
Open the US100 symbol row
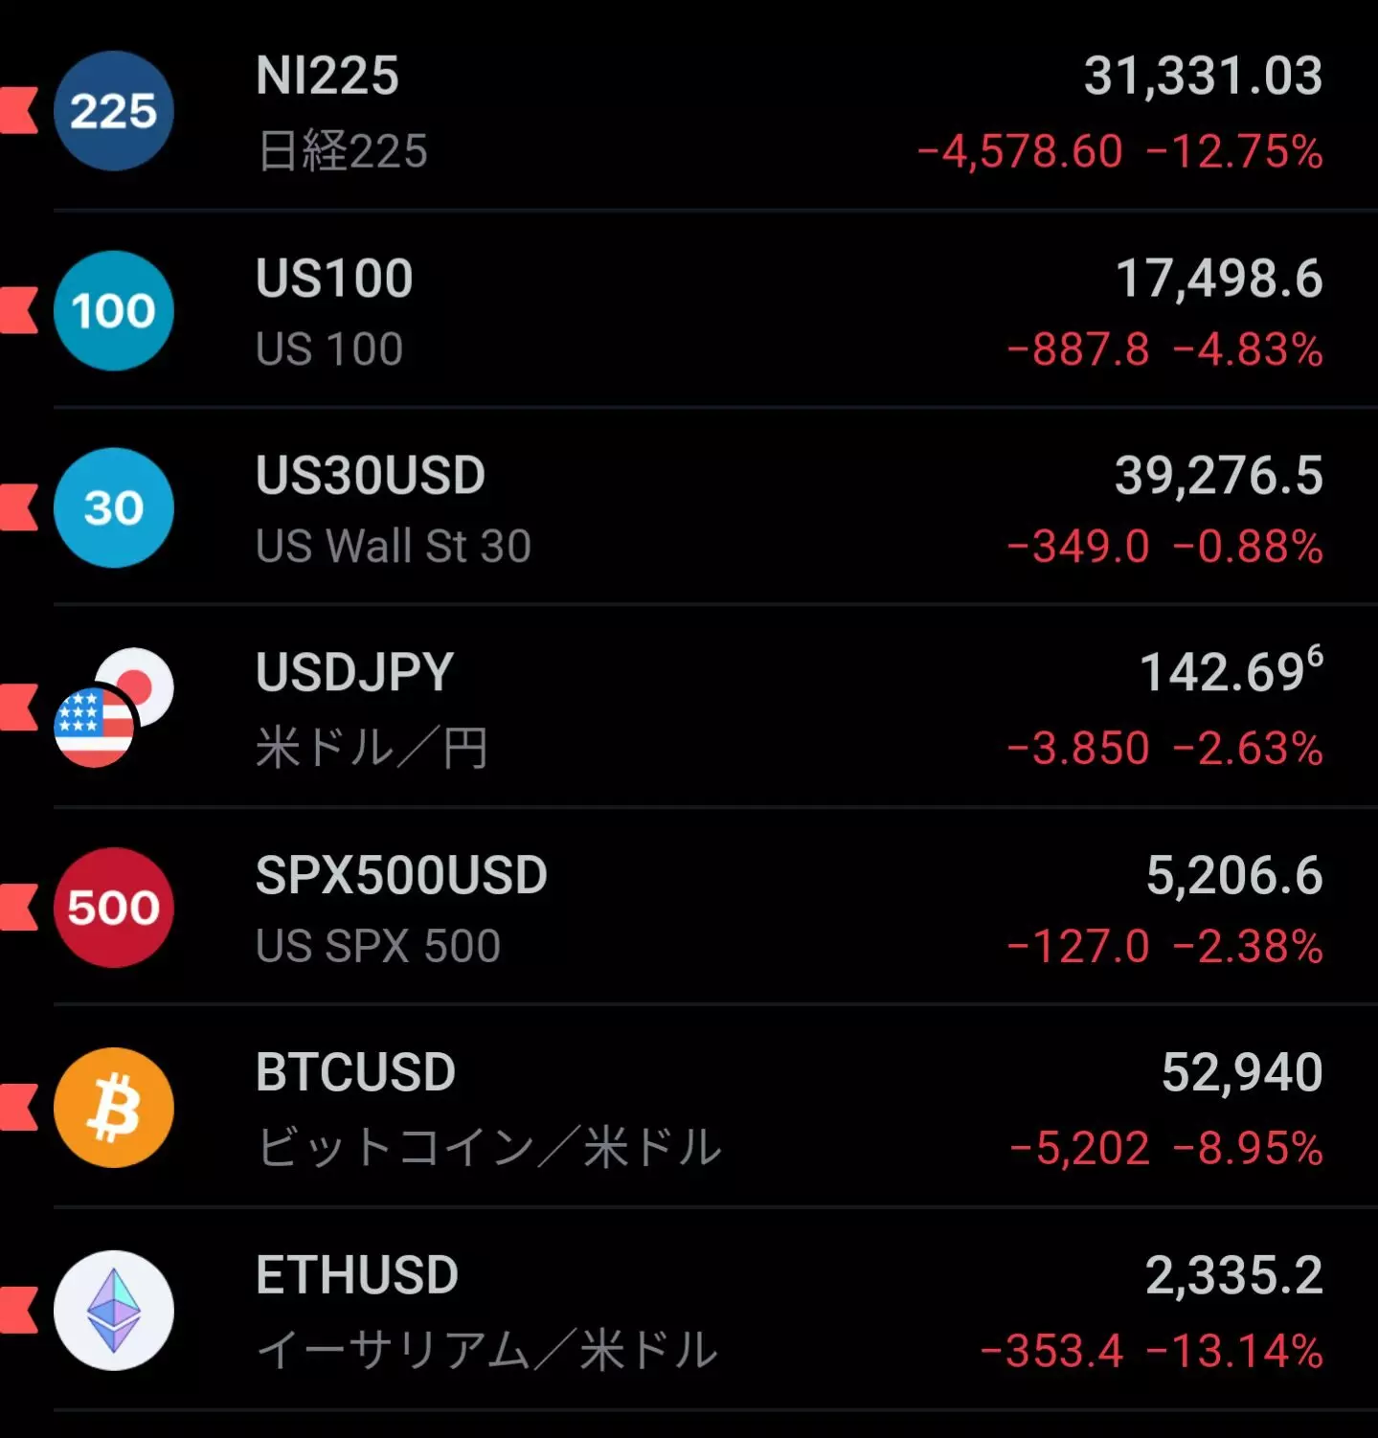coord(689,310)
